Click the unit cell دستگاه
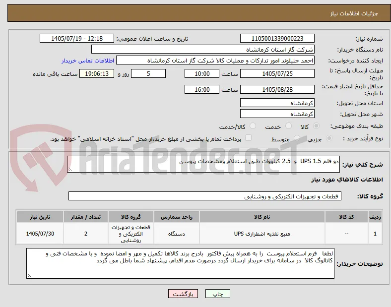Viewport: 391px width, 307px height. pos(177,234)
